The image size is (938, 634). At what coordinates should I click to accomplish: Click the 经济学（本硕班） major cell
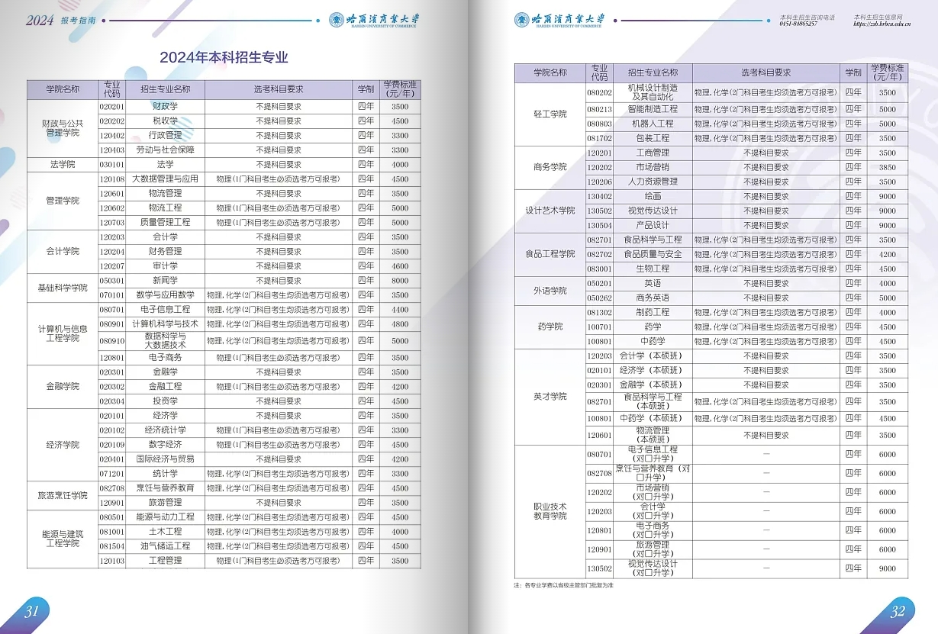coord(653,370)
